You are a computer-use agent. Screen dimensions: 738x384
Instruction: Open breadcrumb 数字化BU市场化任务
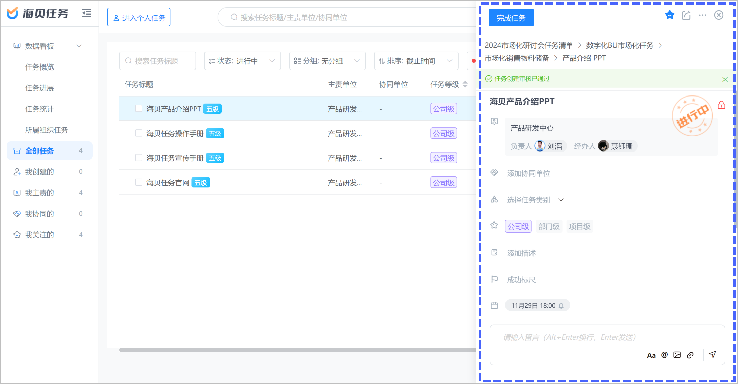coord(620,45)
